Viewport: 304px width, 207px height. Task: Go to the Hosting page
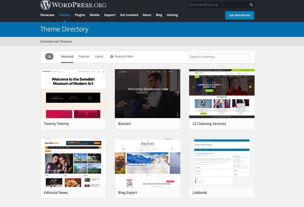172,15
